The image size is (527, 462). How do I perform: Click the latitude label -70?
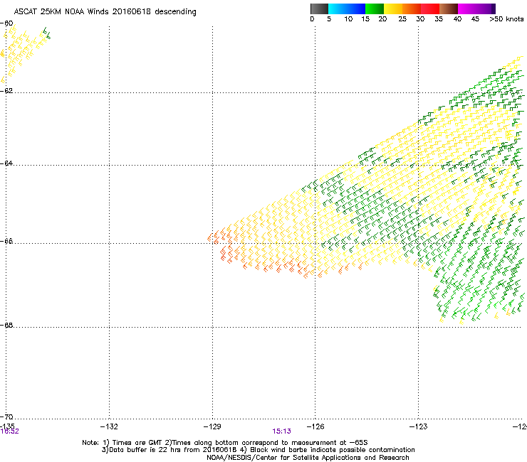coord(6,417)
